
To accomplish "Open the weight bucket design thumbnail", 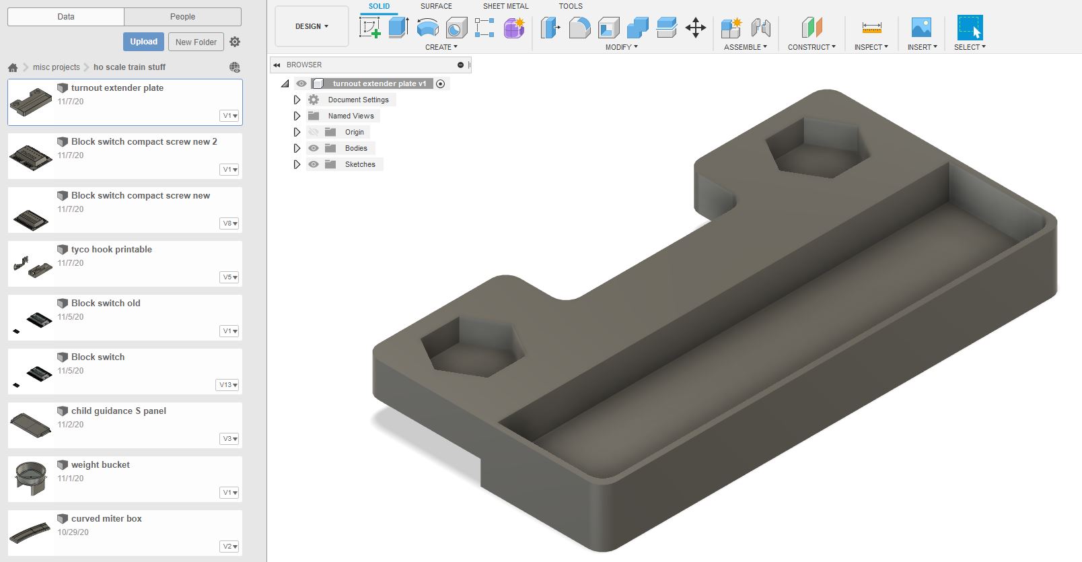I will [x=31, y=479].
